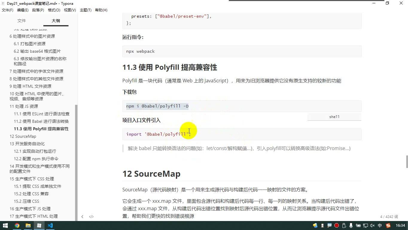Open Visual Studio Code from taskbar

coord(50,226)
